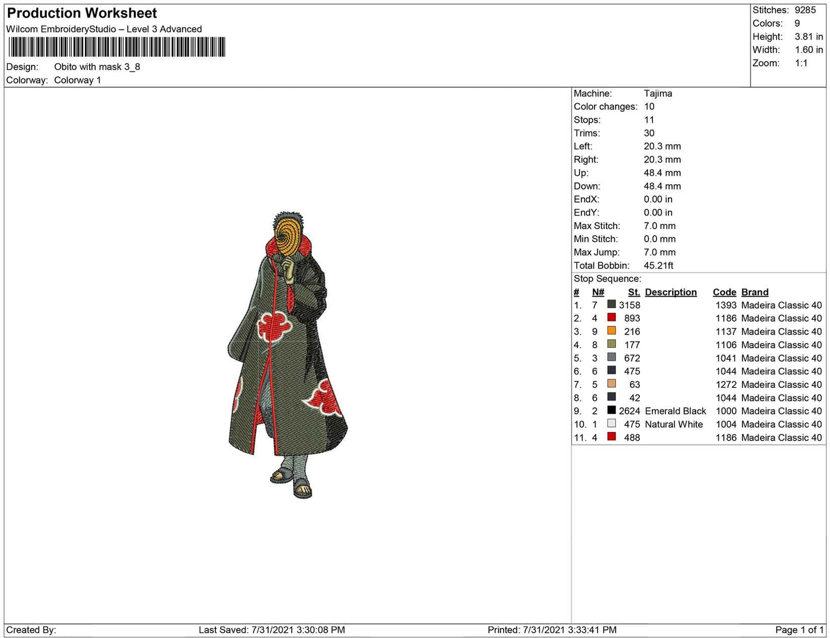
Task: Click the design name 'Obito with mask 3_8'
Action: tap(97, 67)
